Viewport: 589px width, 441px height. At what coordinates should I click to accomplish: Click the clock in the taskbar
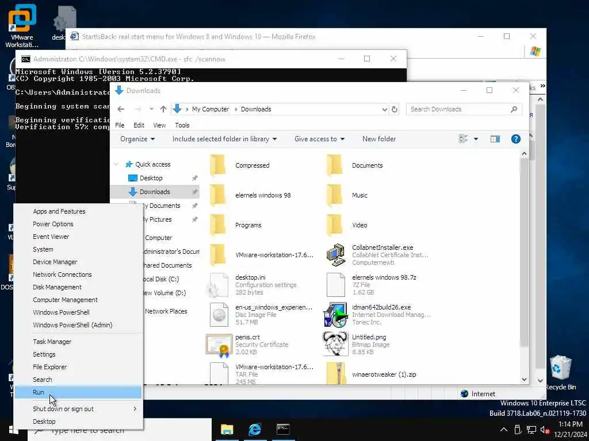[570, 430]
